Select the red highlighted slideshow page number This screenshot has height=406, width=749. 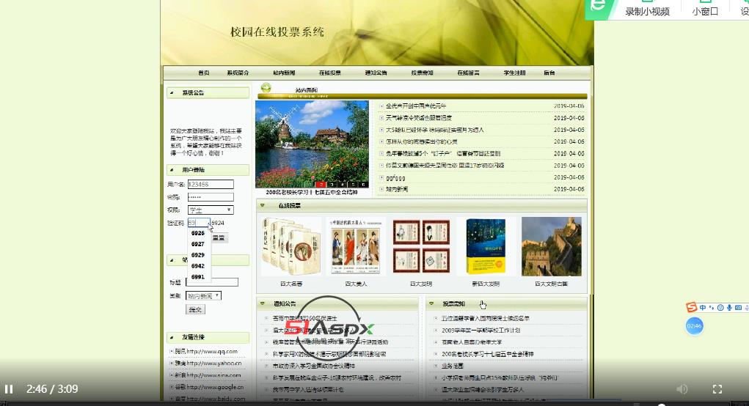tap(321, 184)
